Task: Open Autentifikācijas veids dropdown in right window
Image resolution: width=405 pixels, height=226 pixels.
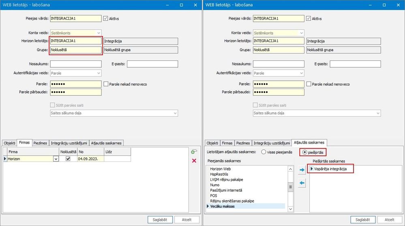Action: click(x=301, y=73)
